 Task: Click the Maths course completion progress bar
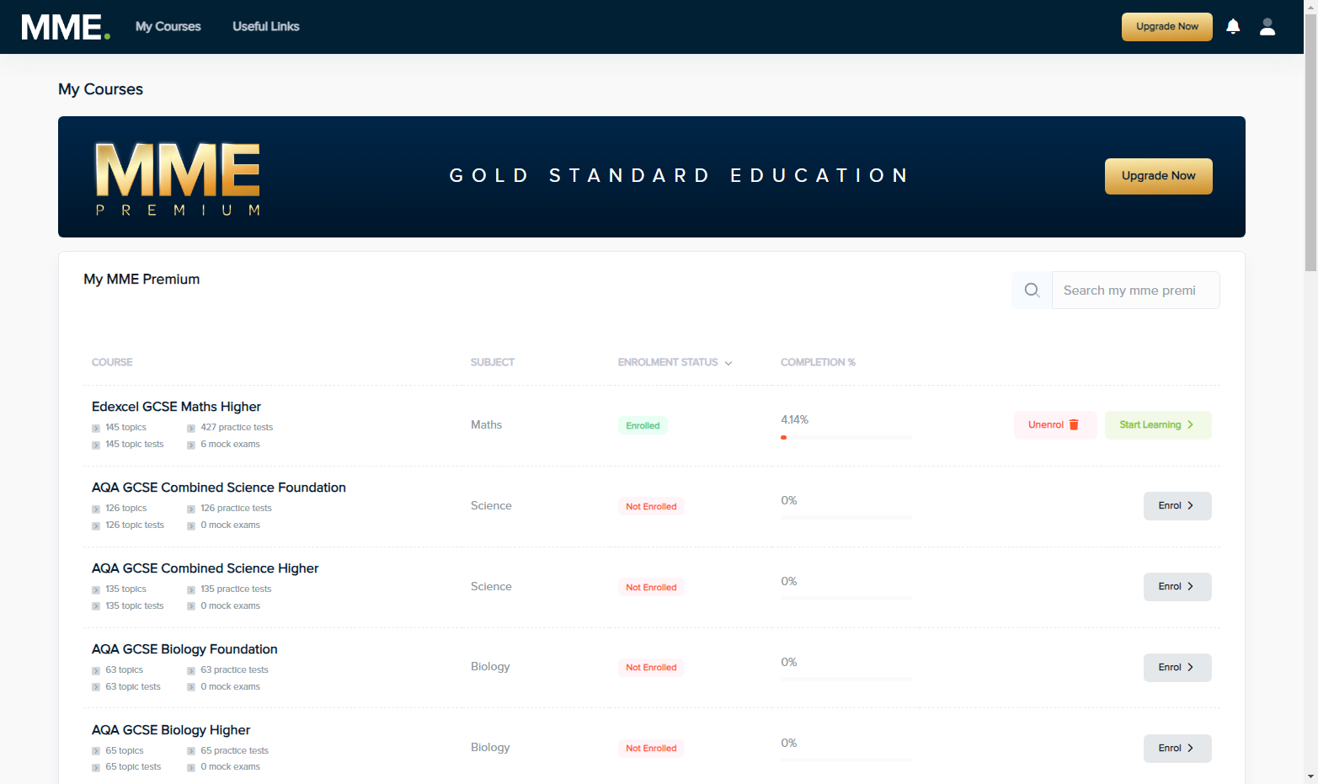click(x=846, y=438)
